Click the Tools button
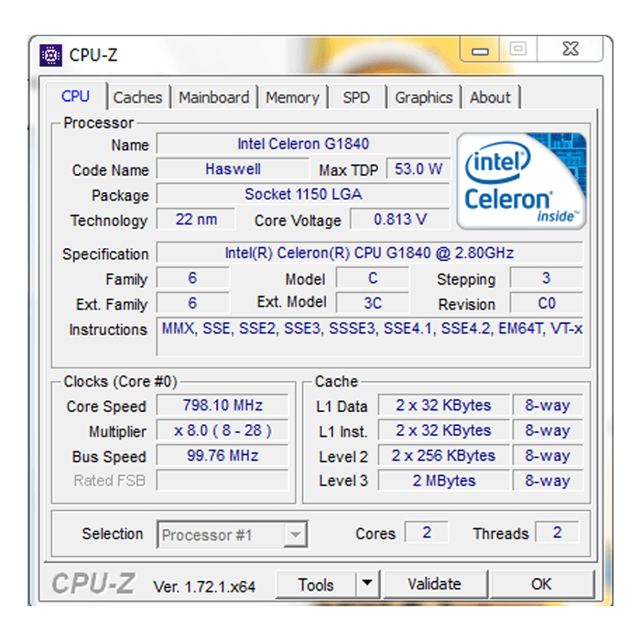The width and height of the screenshot is (641, 641). pos(316,584)
